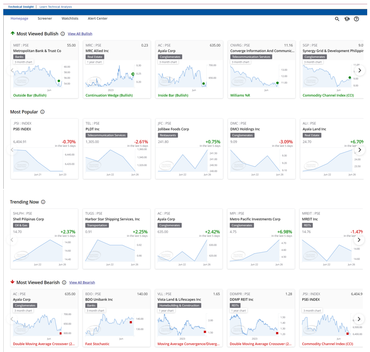Viewport: 370px width, 352px height.
Task: Click View All Bullish link
Action: [80, 34]
